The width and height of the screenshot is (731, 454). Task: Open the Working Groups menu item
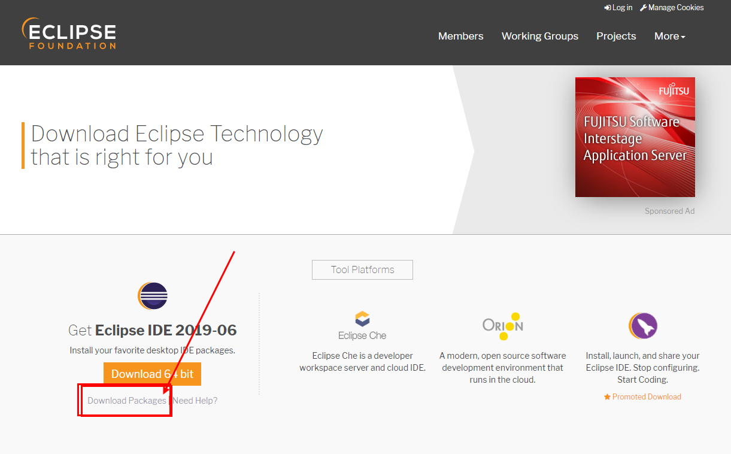click(x=540, y=36)
